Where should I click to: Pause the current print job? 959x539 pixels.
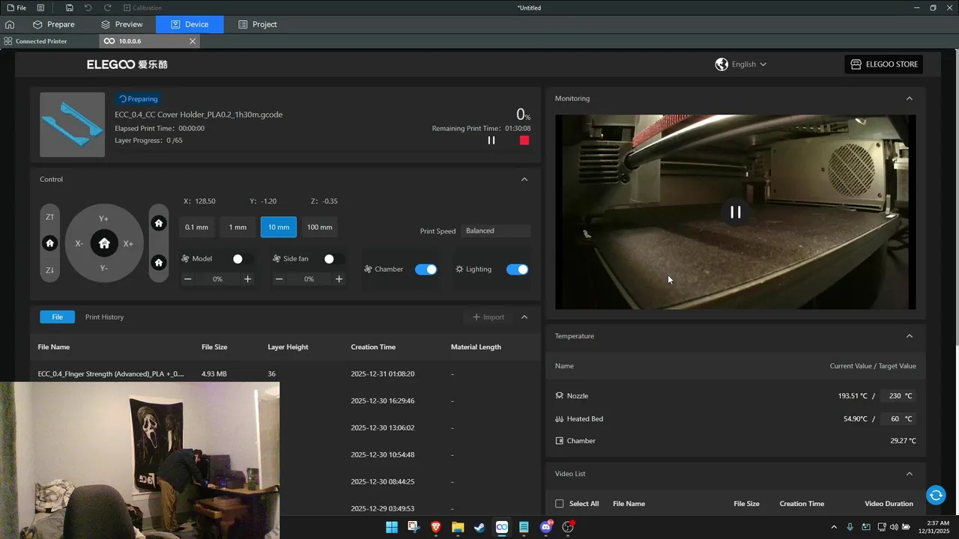[491, 140]
